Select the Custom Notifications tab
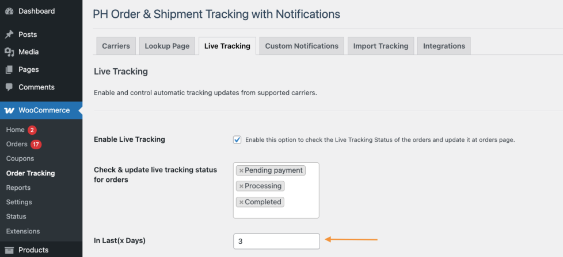This screenshot has height=257, width=563. point(302,46)
